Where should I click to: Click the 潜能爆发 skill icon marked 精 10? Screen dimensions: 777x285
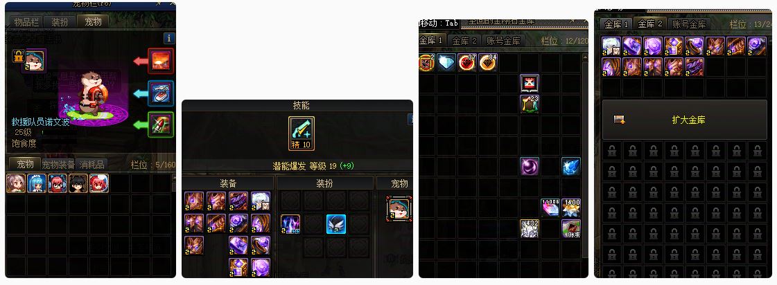click(x=302, y=134)
